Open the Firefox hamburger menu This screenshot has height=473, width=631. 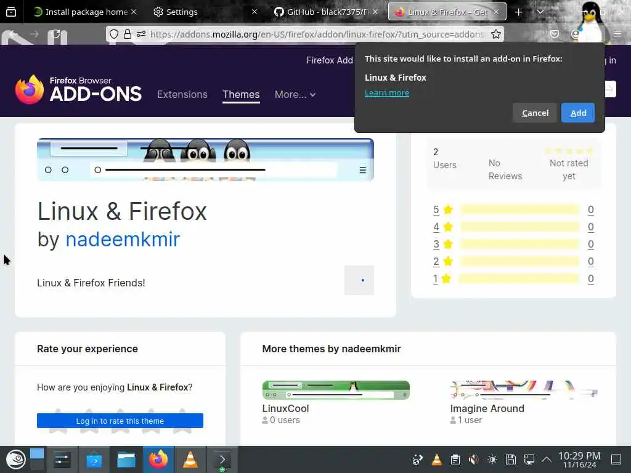click(x=617, y=34)
